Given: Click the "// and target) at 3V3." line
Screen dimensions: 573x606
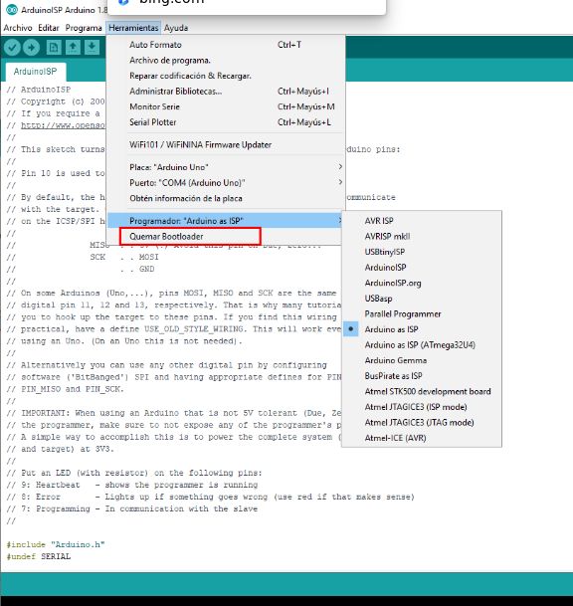Looking at the screenshot, I should (61, 449).
